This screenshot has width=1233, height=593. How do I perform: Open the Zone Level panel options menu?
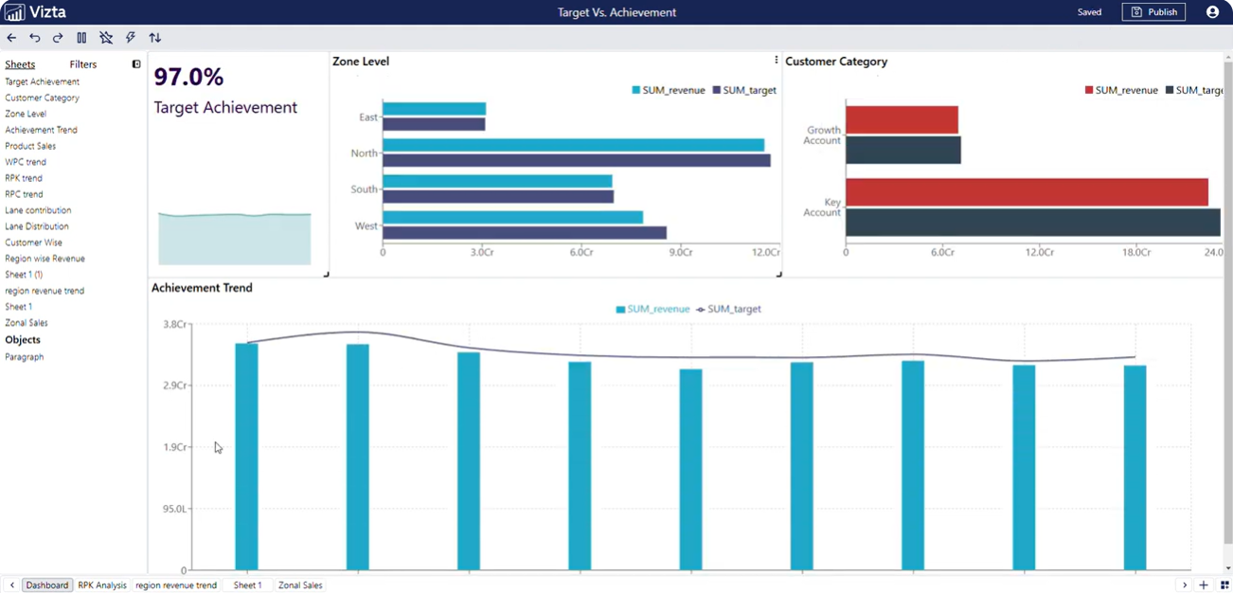pyautogui.click(x=776, y=59)
